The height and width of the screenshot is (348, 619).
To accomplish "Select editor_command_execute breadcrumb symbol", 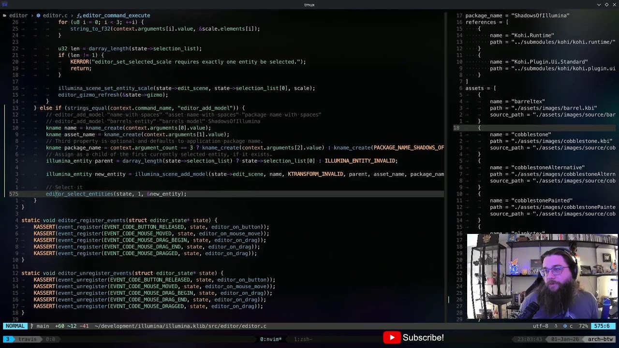I will click(x=116, y=15).
